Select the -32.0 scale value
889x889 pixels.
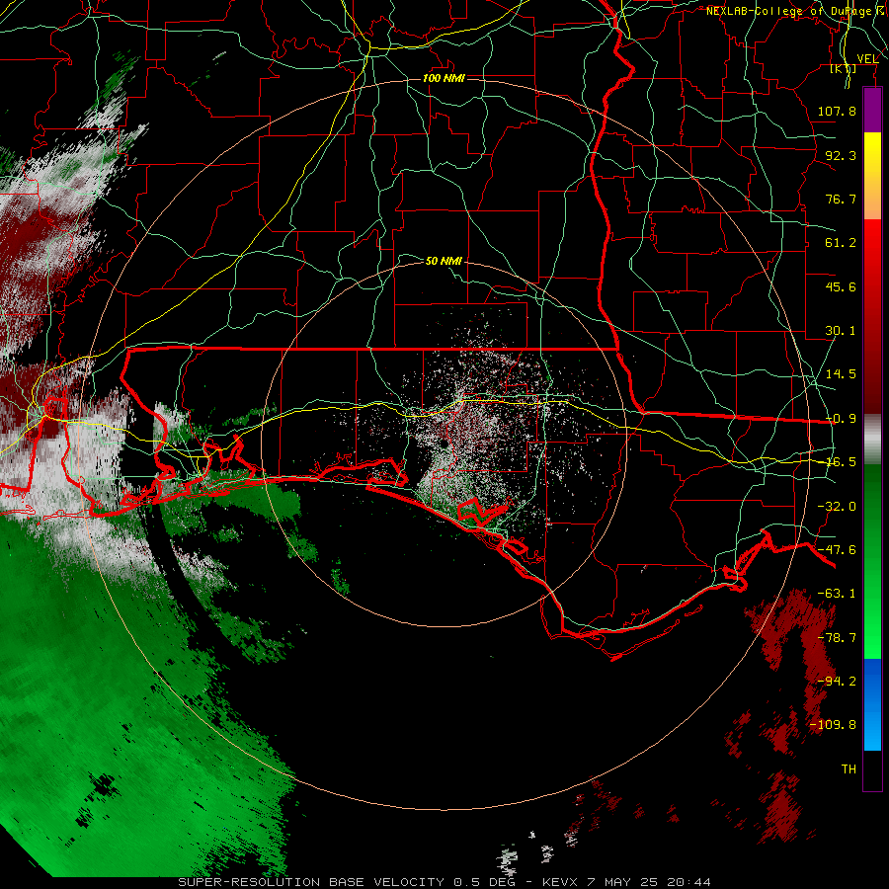(x=837, y=507)
